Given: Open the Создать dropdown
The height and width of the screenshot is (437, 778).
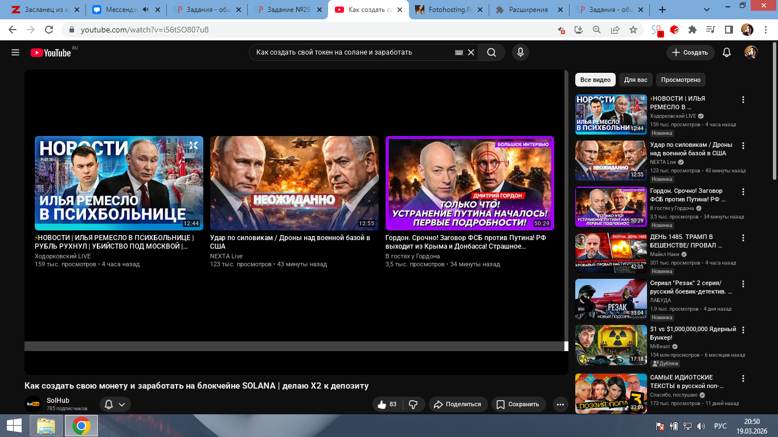Looking at the screenshot, I should [x=690, y=52].
